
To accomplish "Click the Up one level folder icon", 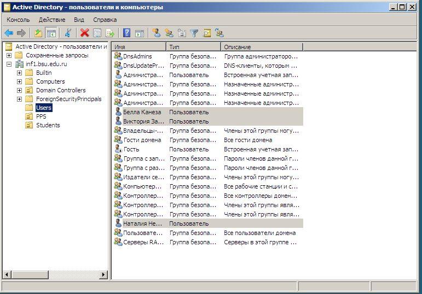I will click(x=38, y=33).
